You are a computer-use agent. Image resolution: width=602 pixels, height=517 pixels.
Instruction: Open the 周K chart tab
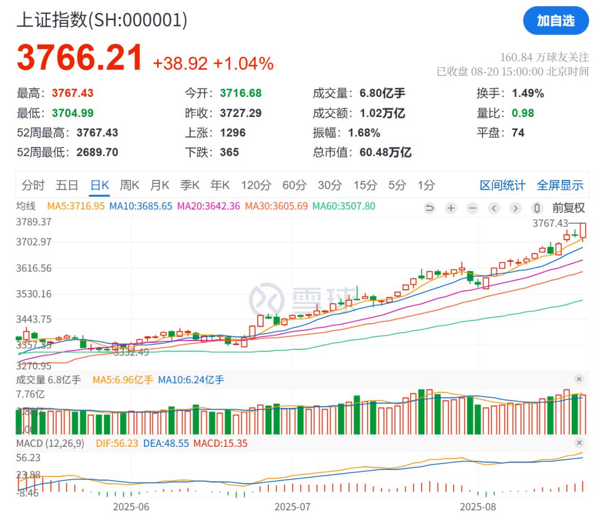[x=129, y=186]
